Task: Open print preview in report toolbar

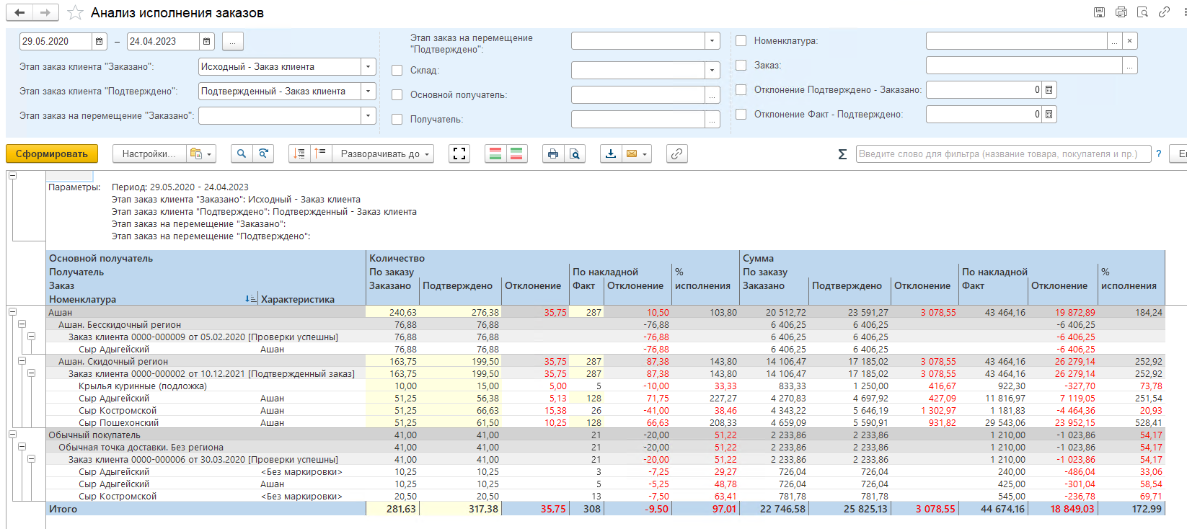Action: 574,154
